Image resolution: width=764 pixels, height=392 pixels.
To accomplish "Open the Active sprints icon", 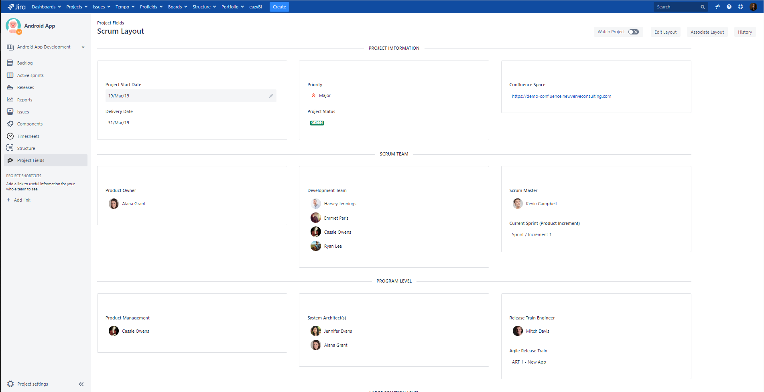I will tap(10, 75).
